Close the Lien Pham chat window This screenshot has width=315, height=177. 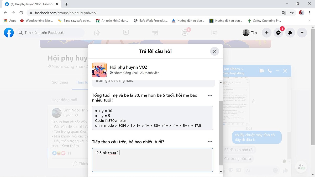pos(285,71)
